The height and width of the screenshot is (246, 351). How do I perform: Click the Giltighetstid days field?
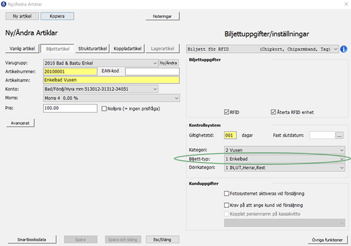click(230, 135)
